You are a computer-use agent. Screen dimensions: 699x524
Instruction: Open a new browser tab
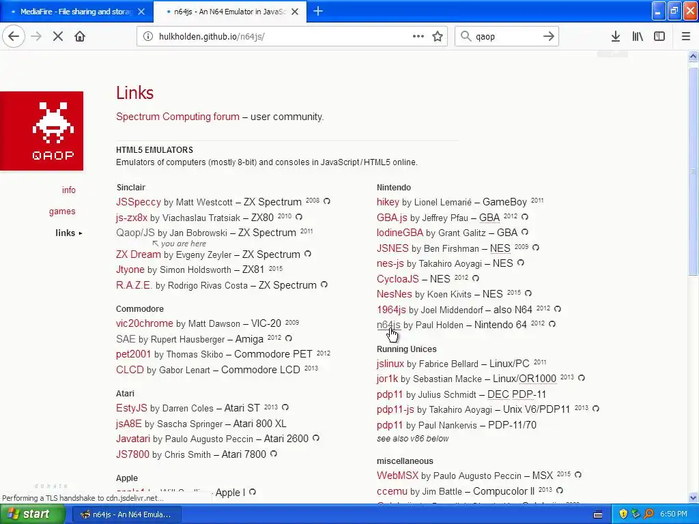coord(318,12)
